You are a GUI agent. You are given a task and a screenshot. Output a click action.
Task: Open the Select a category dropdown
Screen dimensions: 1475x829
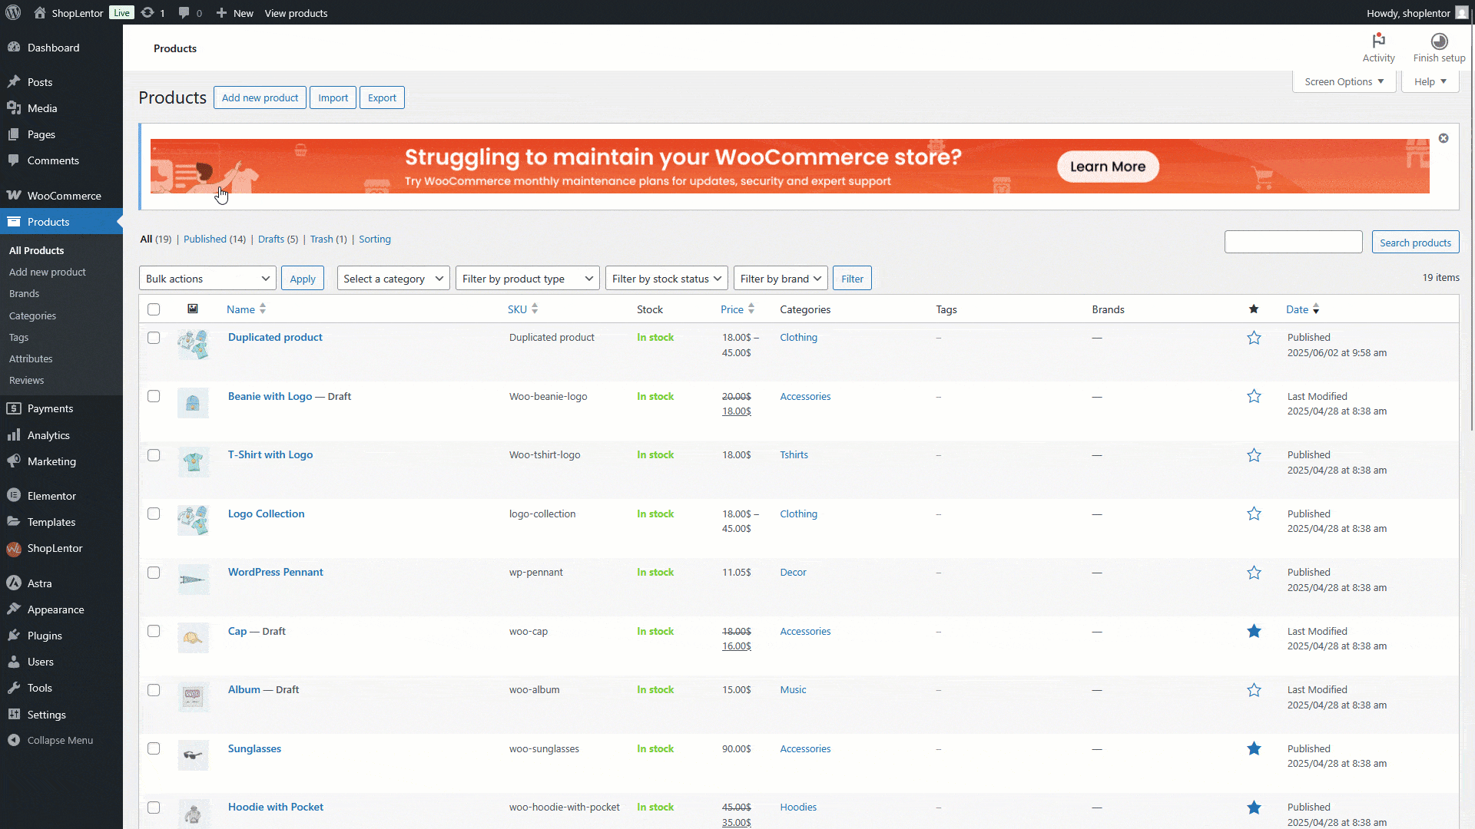393,279
